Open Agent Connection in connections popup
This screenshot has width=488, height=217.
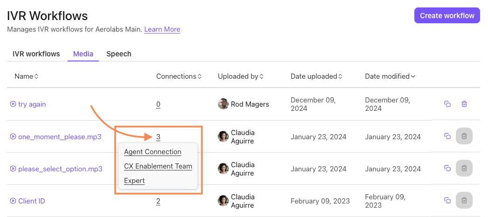coord(152,152)
